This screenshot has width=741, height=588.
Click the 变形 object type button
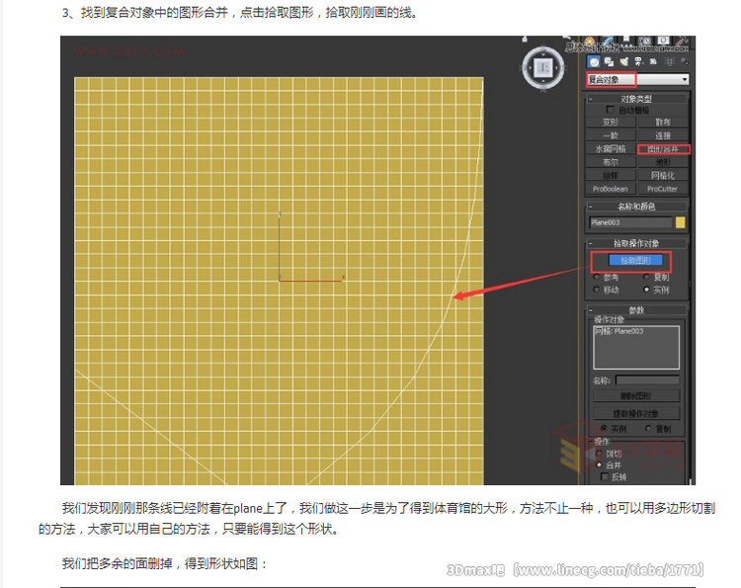(x=611, y=123)
